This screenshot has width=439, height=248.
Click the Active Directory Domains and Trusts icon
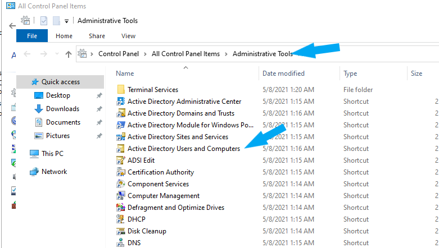click(121, 113)
